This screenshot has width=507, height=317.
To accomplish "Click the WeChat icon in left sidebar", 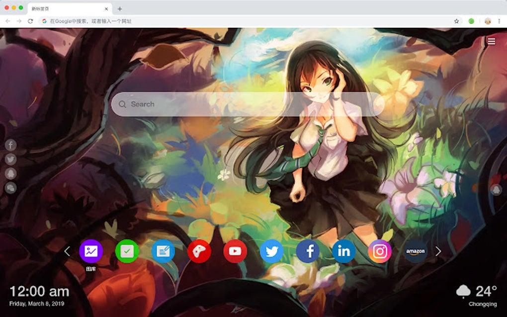I will tap(10, 188).
